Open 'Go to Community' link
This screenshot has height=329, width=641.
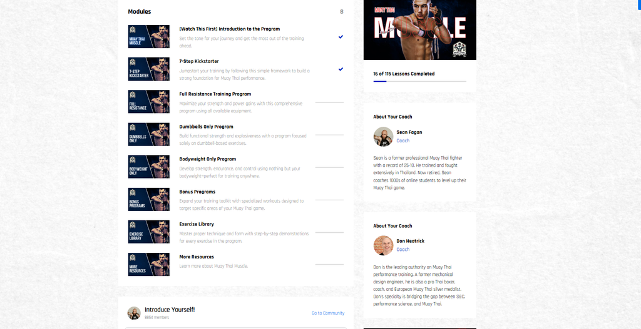click(x=328, y=313)
